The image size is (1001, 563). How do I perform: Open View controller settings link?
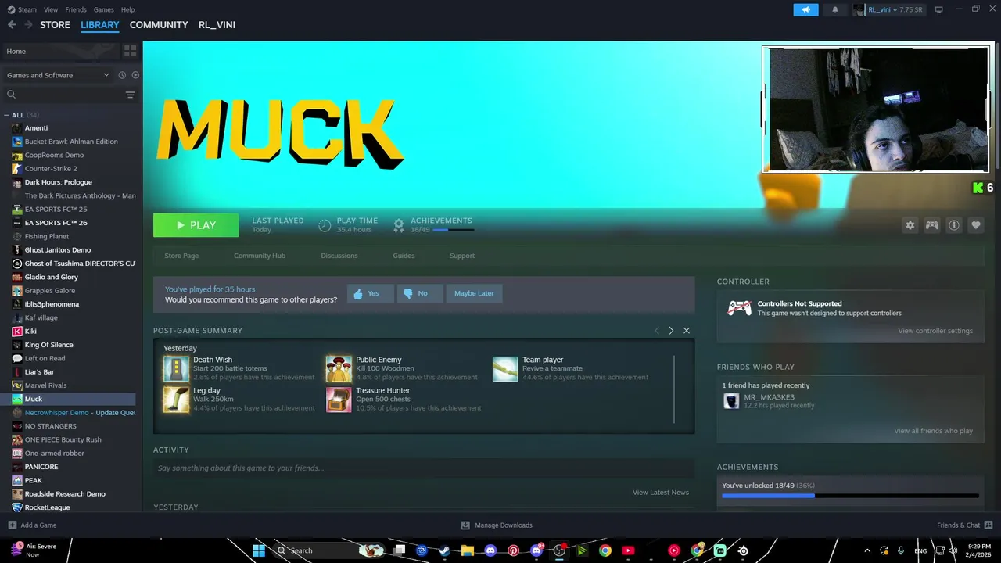[x=935, y=331]
